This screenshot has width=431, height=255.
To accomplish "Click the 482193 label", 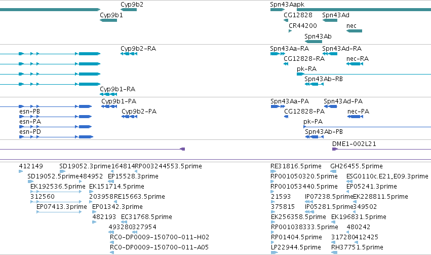I will tap(104, 217).
